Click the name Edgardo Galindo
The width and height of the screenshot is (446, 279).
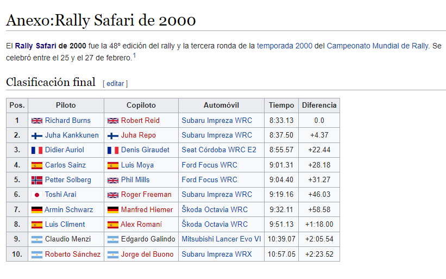tap(148, 239)
